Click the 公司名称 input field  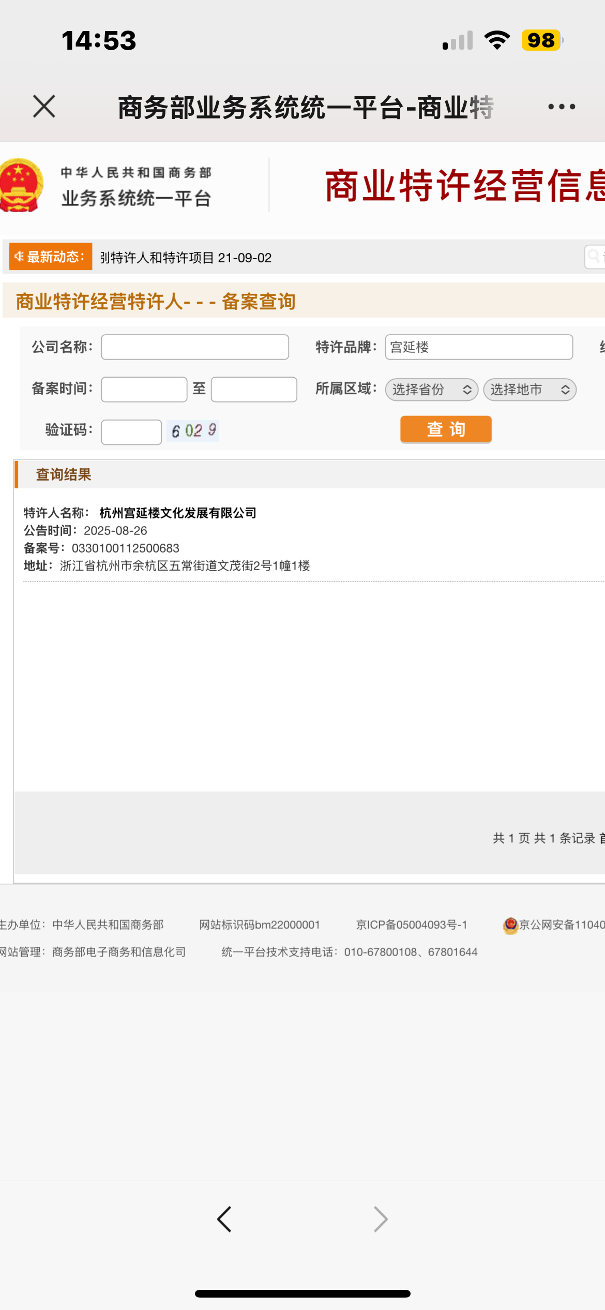195,347
